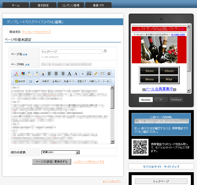This screenshot has width=197, height=185.
Task: Click the help question mark beside page name
Action: pyautogui.click(x=105, y=51)
